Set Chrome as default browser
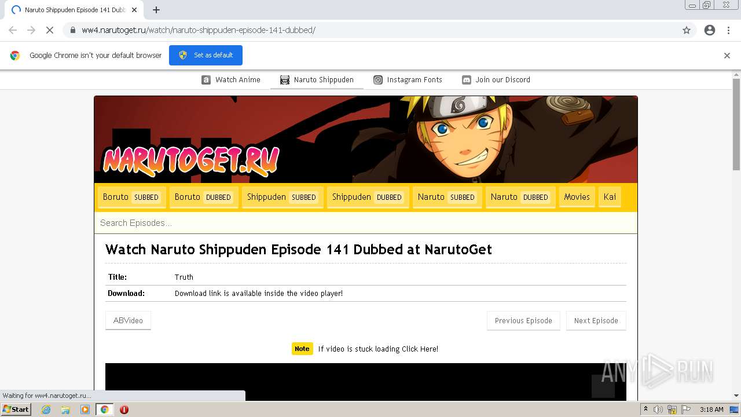The image size is (741, 417). coord(206,55)
